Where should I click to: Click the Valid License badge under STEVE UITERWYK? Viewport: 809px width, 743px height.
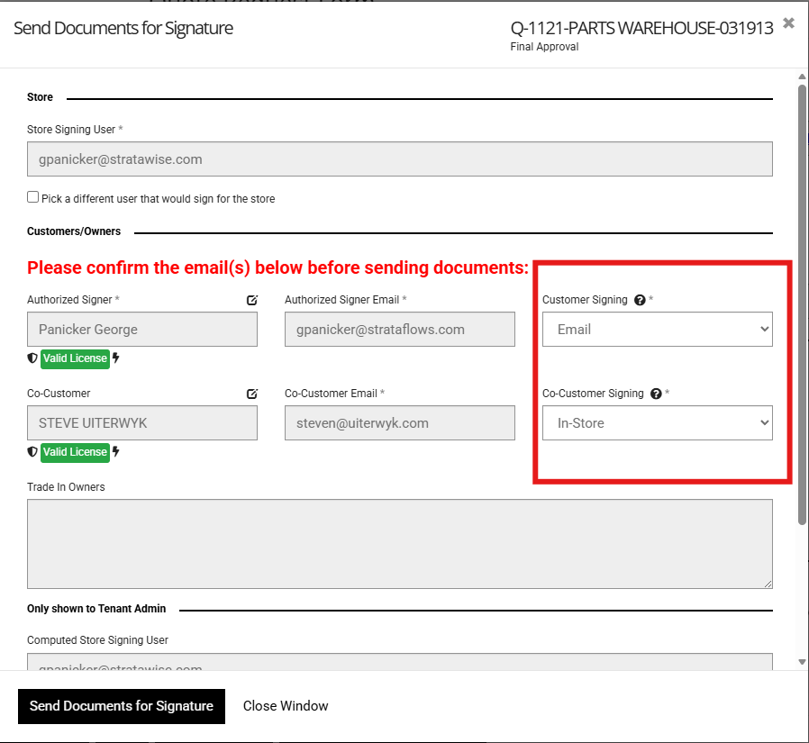[x=75, y=452]
